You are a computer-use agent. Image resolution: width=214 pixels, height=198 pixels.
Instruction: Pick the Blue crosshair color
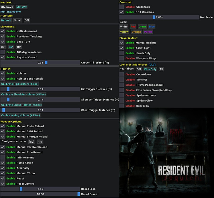tap(152, 26)
